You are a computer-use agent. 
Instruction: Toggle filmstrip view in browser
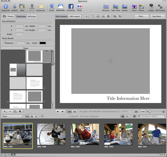(27, 116)
